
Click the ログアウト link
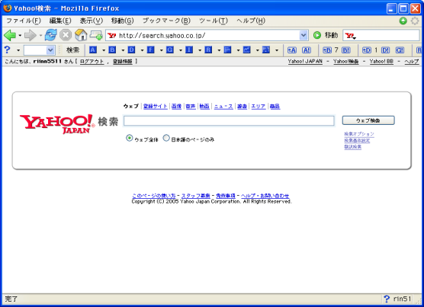coord(92,62)
